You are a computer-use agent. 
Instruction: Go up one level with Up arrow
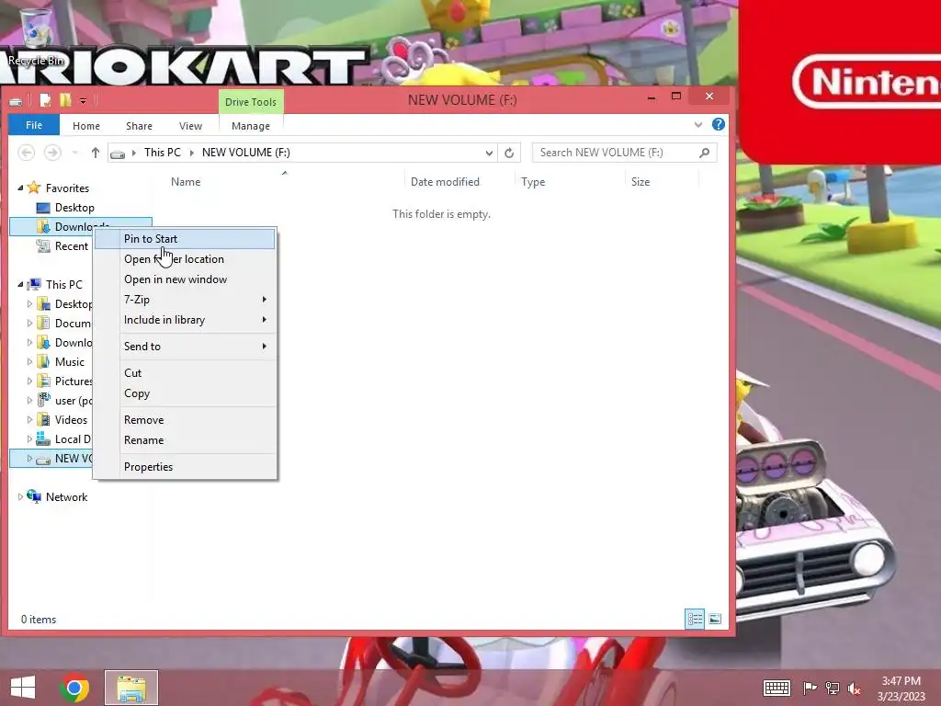[95, 153]
